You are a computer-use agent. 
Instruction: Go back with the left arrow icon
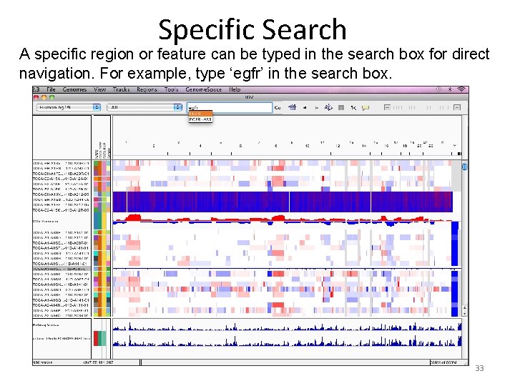point(305,108)
